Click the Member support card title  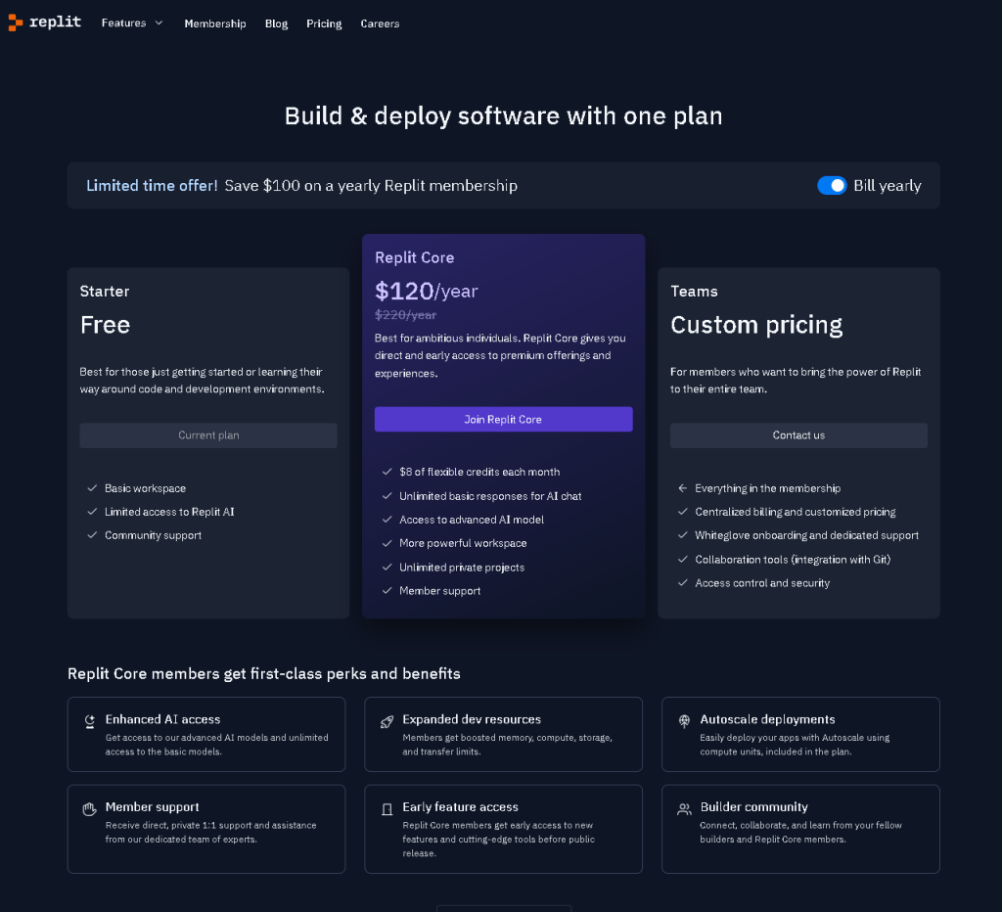(152, 807)
